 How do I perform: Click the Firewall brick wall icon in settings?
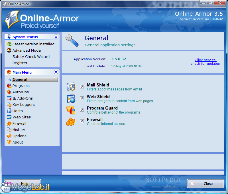[x=71, y=122]
